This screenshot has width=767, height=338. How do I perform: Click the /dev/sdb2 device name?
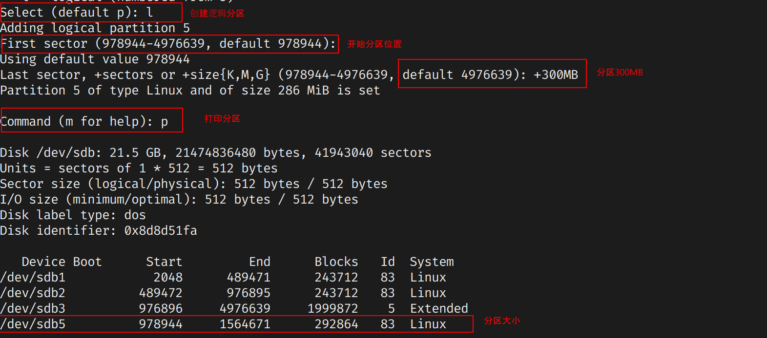[33, 293]
